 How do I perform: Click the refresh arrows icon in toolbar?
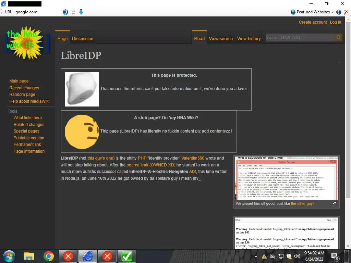[x=73, y=12]
